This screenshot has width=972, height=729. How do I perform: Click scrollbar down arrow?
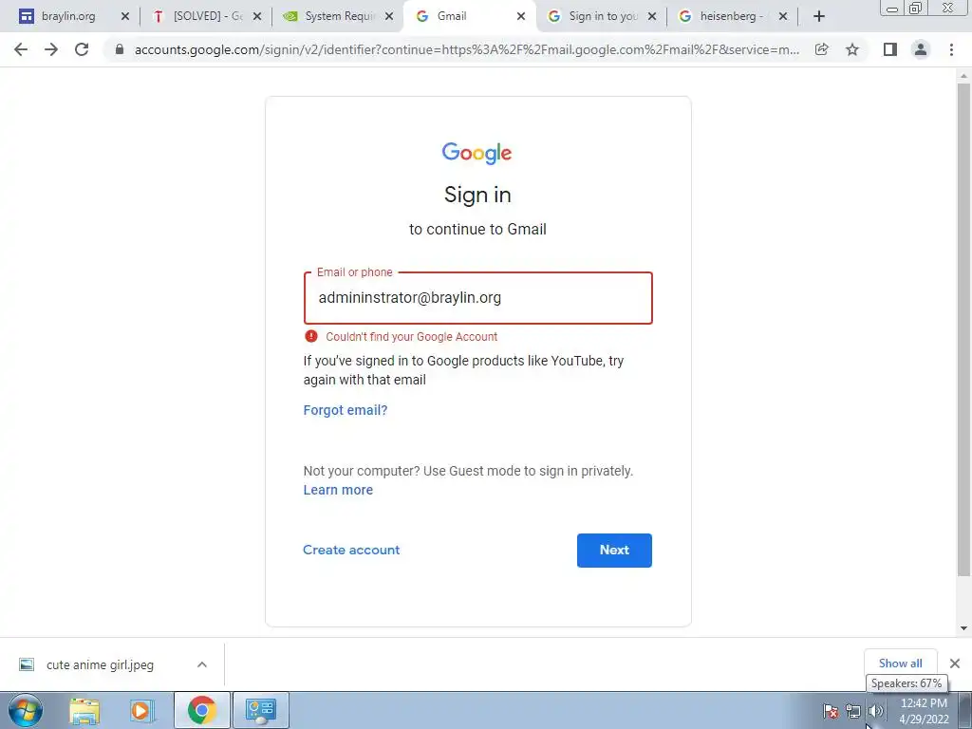[x=963, y=628]
